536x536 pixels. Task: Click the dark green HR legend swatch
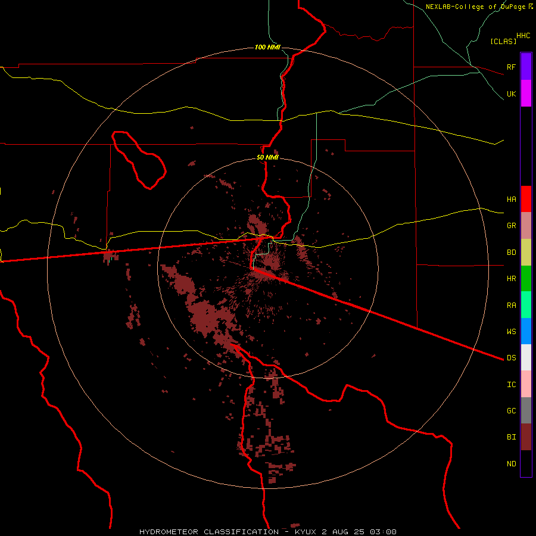(526, 278)
